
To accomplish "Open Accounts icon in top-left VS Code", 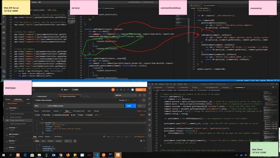I will tap(4, 72).
